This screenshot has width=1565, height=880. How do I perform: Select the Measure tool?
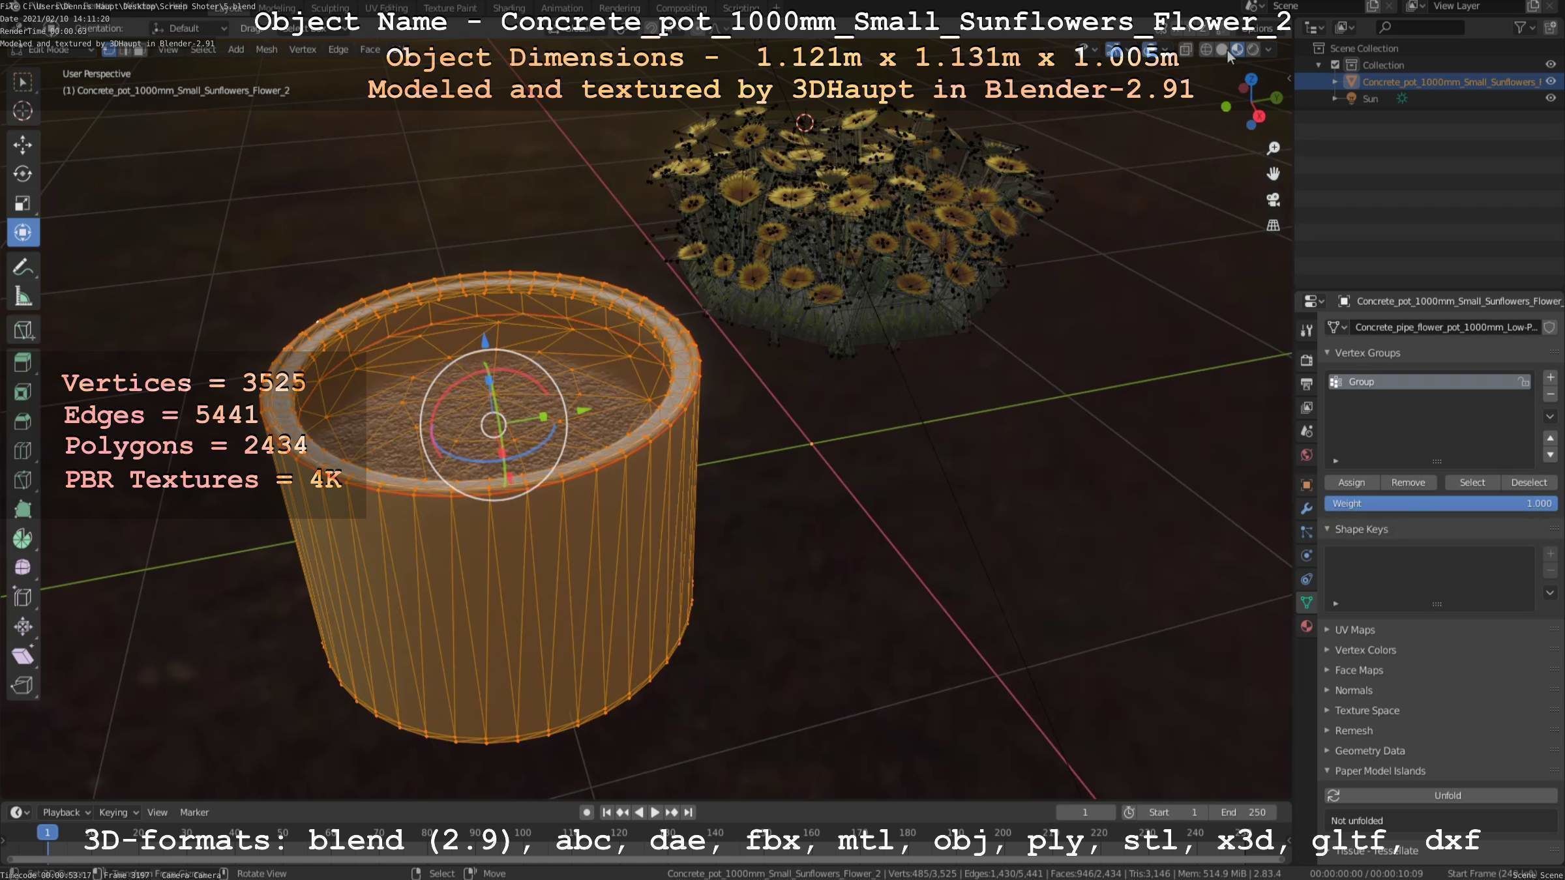coord(23,297)
